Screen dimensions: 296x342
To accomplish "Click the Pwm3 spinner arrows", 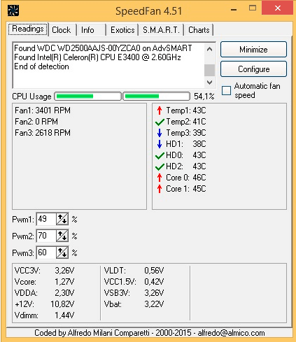I will tap(62, 252).
